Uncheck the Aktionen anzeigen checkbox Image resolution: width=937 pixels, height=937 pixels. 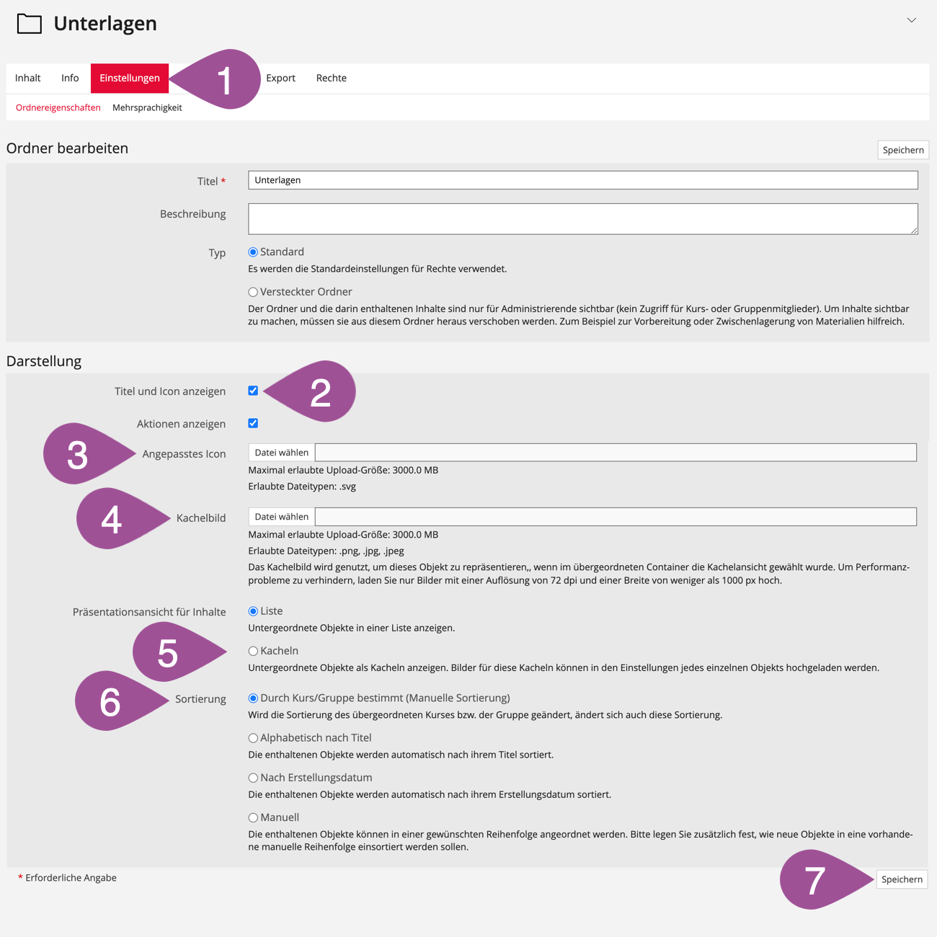pyautogui.click(x=253, y=423)
